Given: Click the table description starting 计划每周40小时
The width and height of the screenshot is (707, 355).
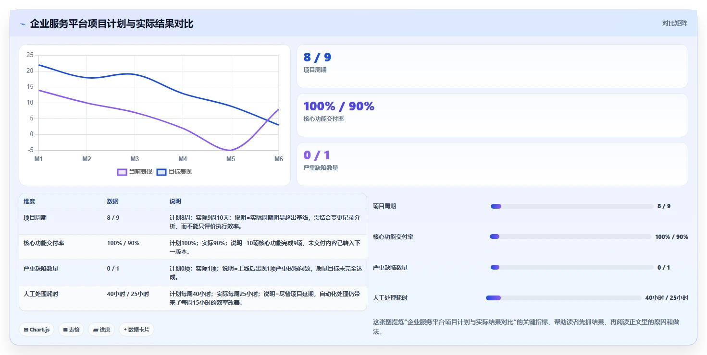Looking at the screenshot, I should pyautogui.click(x=265, y=298).
